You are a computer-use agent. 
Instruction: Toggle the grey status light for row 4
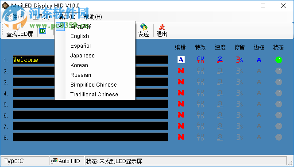279,93
